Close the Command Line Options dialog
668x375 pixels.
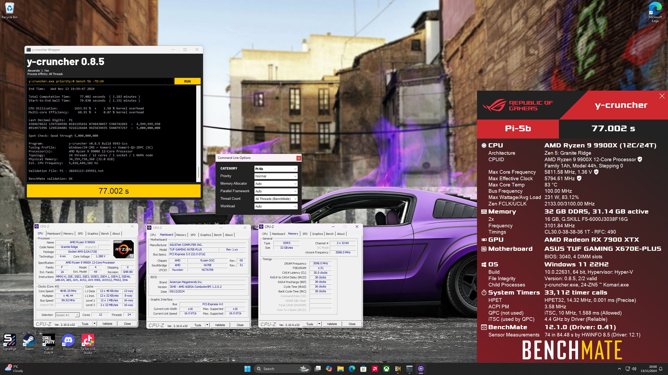coord(299,158)
